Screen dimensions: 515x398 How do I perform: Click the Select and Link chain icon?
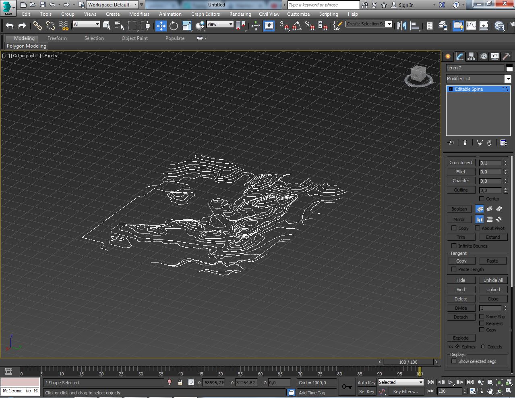(x=37, y=26)
